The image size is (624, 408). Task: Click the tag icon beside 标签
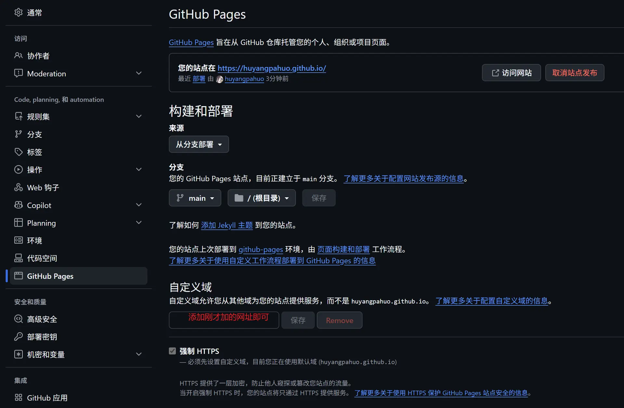coord(19,152)
